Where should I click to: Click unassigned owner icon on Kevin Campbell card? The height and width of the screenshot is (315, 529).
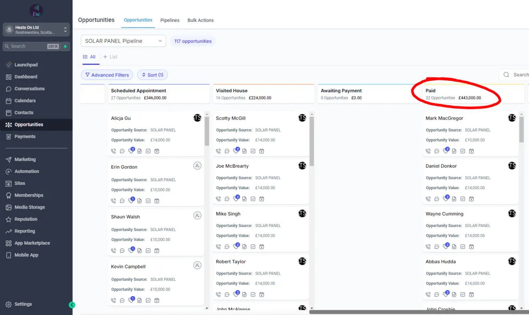point(197,265)
